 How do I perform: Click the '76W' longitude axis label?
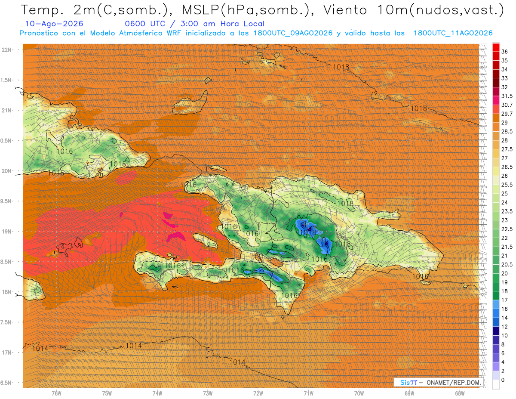(x=56, y=394)
